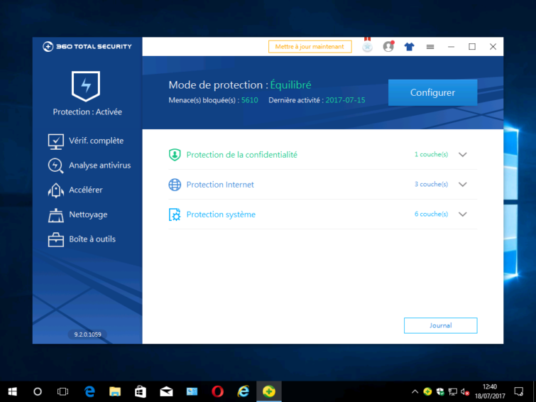Launch Microsoft Edge from taskbar
This screenshot has height=402, width=536.
(89, 391)
